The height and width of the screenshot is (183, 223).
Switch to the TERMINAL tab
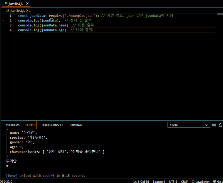point(76,125)
